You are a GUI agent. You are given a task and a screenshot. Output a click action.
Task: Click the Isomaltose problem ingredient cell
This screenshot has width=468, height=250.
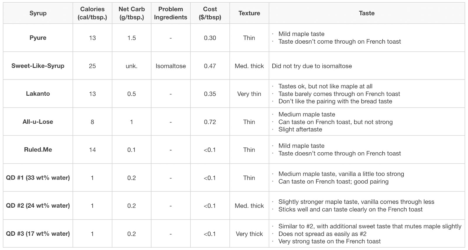171,66
